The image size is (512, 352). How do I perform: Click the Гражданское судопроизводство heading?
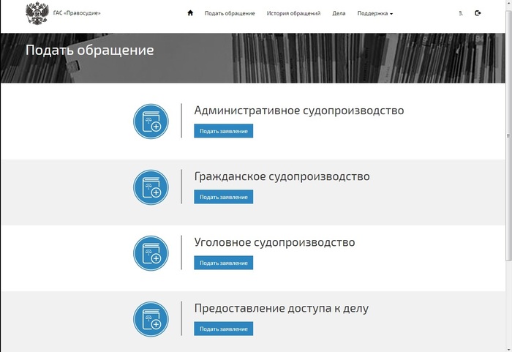282,176
